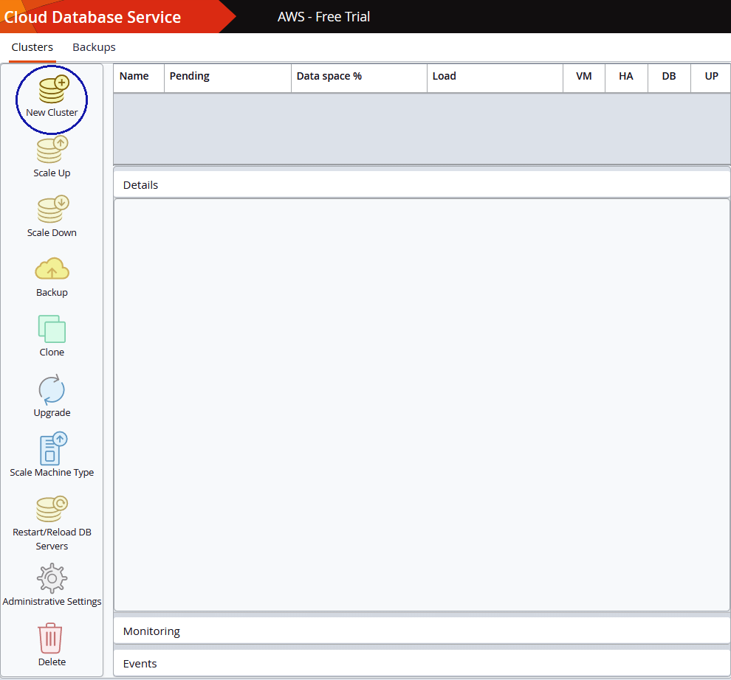731x680 pixels.
Task: Select the Upgrade circular arrow icon
Action: [52, 389]
